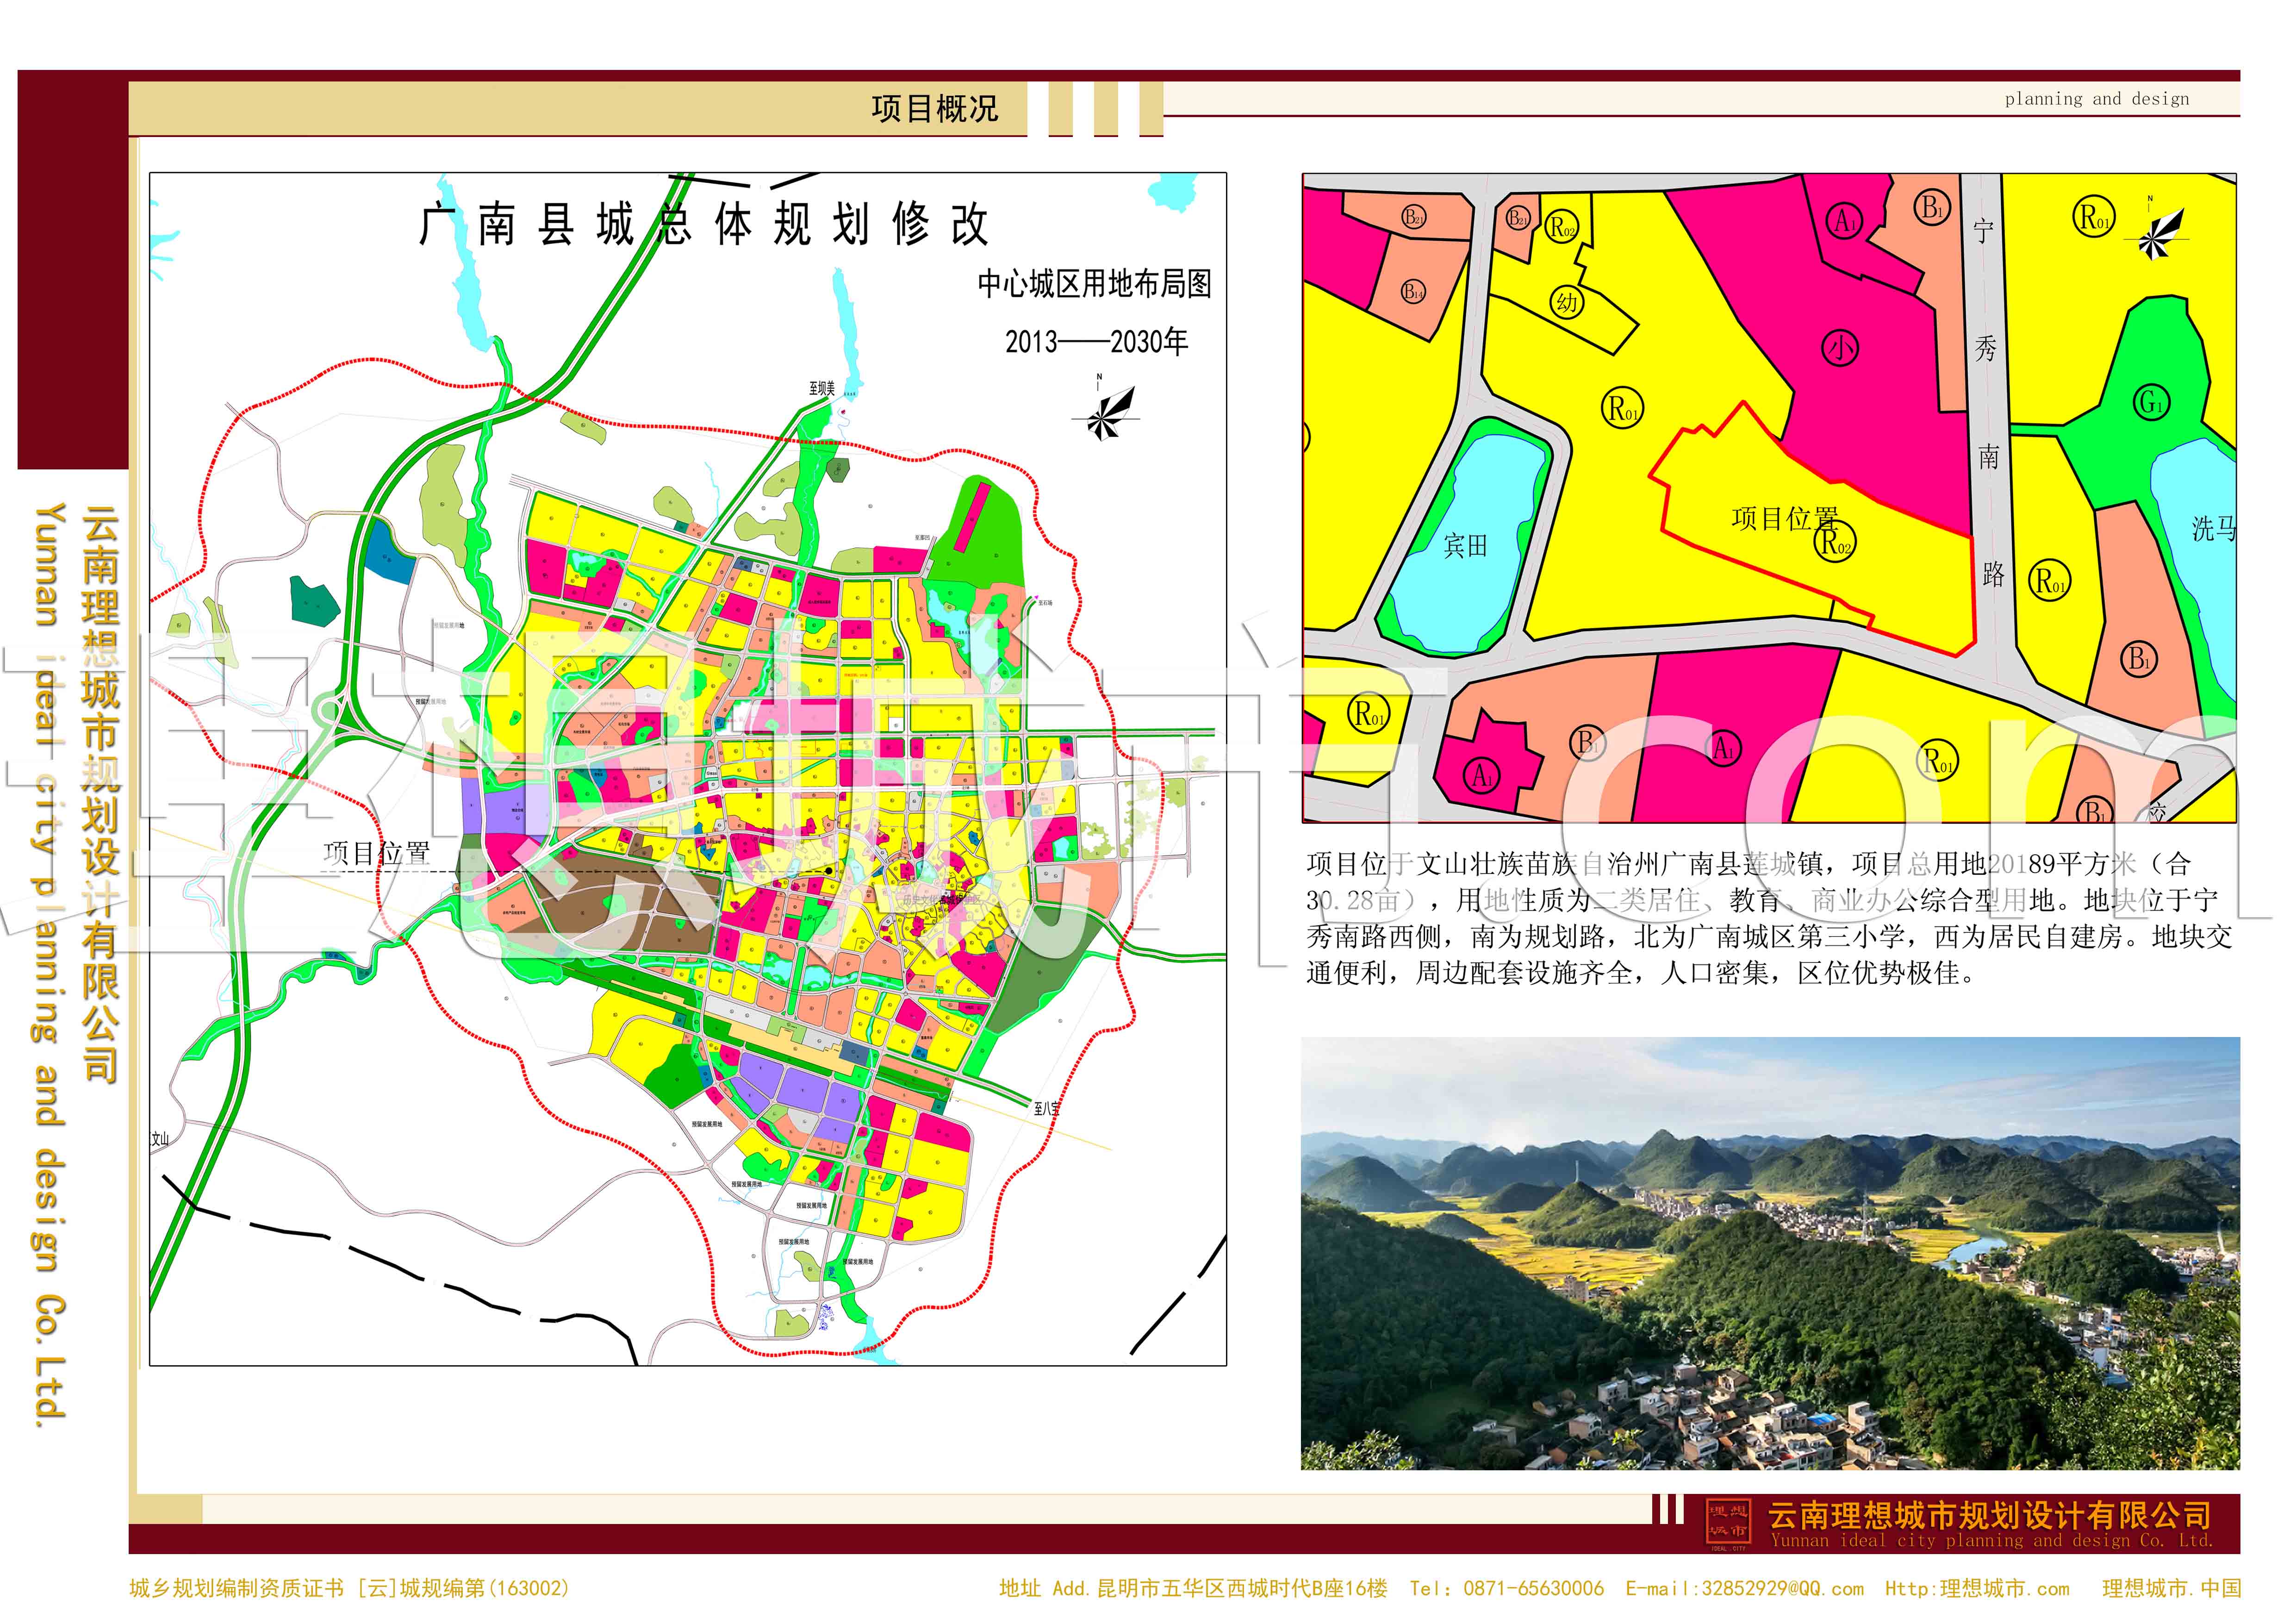Click the 'planning and design' header text
The width and height of the screenshot is (2296, 1624).
tap(2096, 99)
